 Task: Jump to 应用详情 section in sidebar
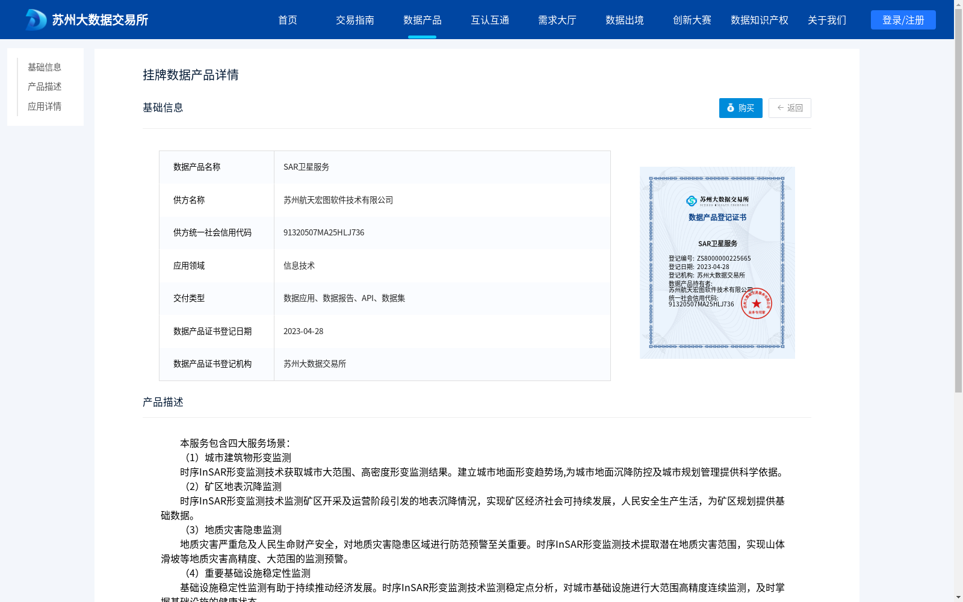coord(45,107)
